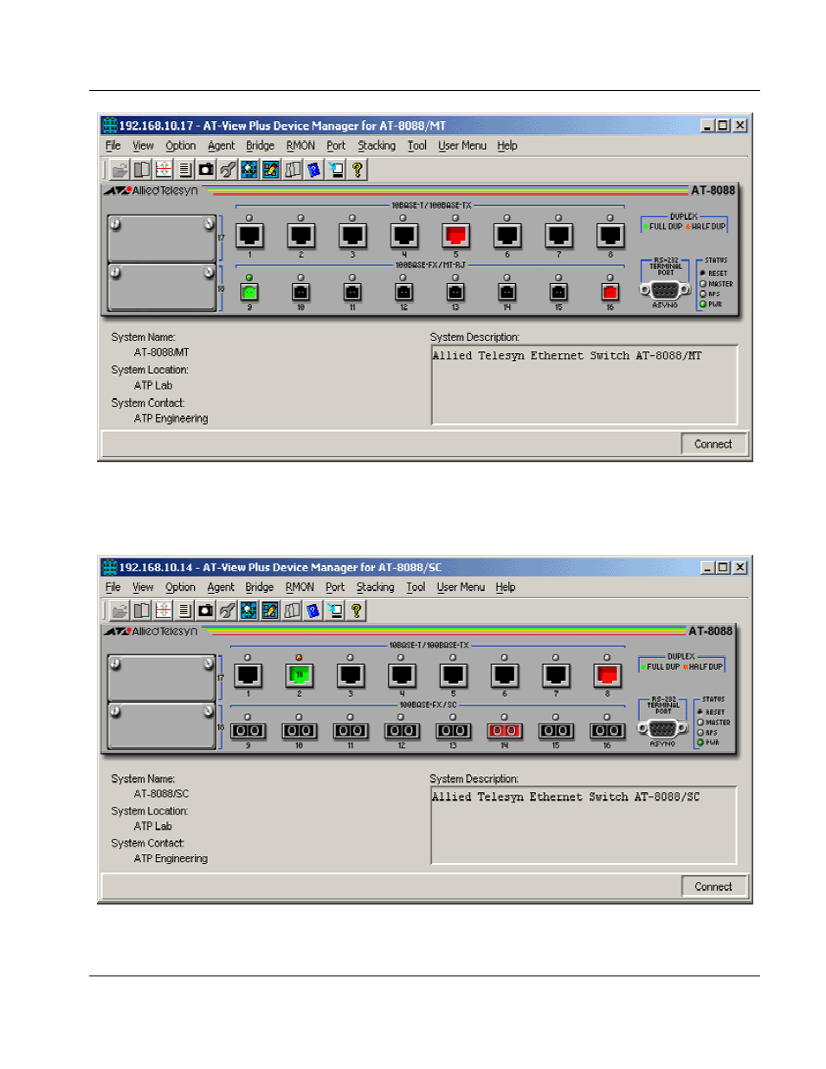Click the open folder icon in AT-8088/MT toolbar
Screen dimensions: 826x1069
pyautogui.click(x=120, y=170)
